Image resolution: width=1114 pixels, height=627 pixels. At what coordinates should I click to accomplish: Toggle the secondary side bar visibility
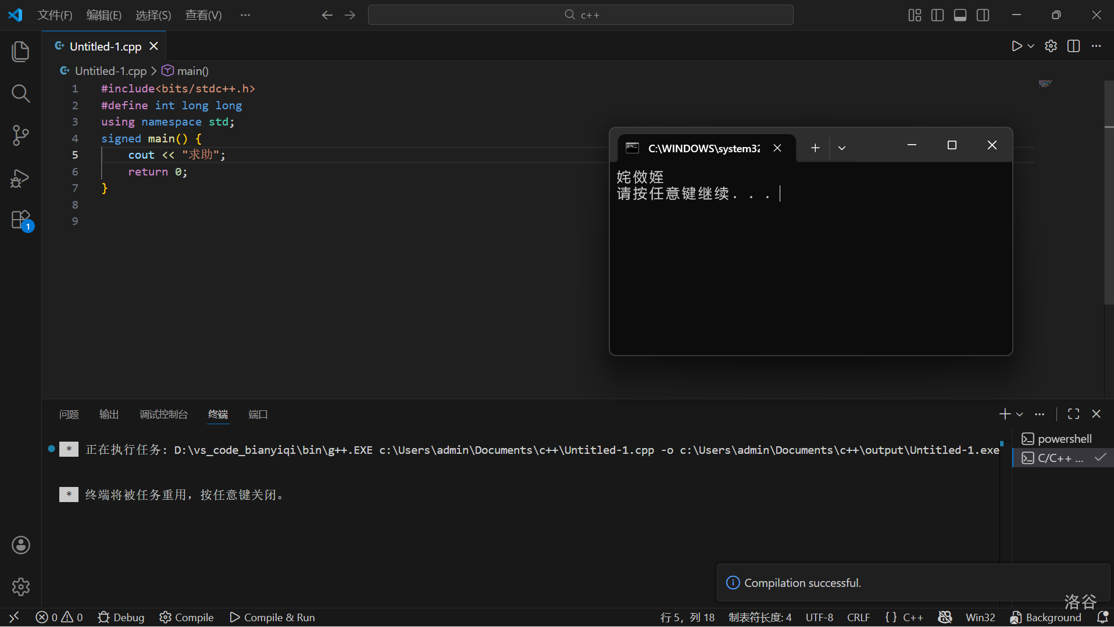(983, 15)
